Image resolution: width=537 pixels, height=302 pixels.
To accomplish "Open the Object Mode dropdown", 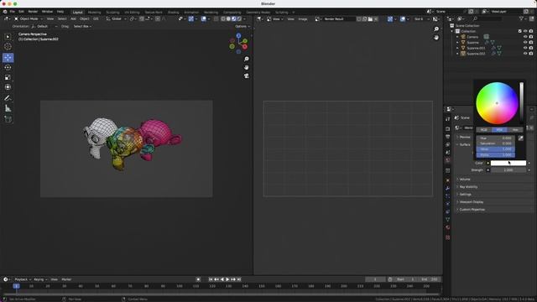I will coord(28,18).
